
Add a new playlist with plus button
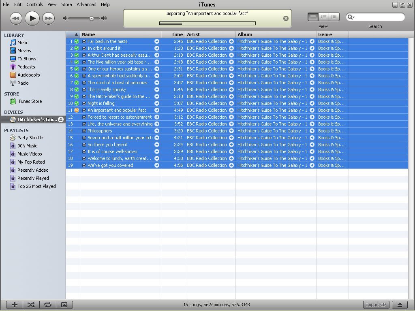click(15, 305)
